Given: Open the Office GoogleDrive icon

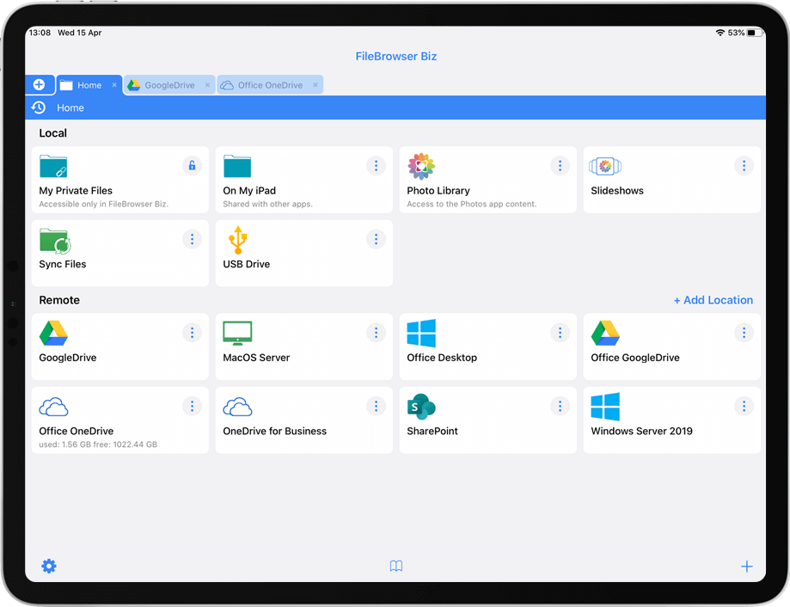Looking at the screenshot, I should click(605, 333).
